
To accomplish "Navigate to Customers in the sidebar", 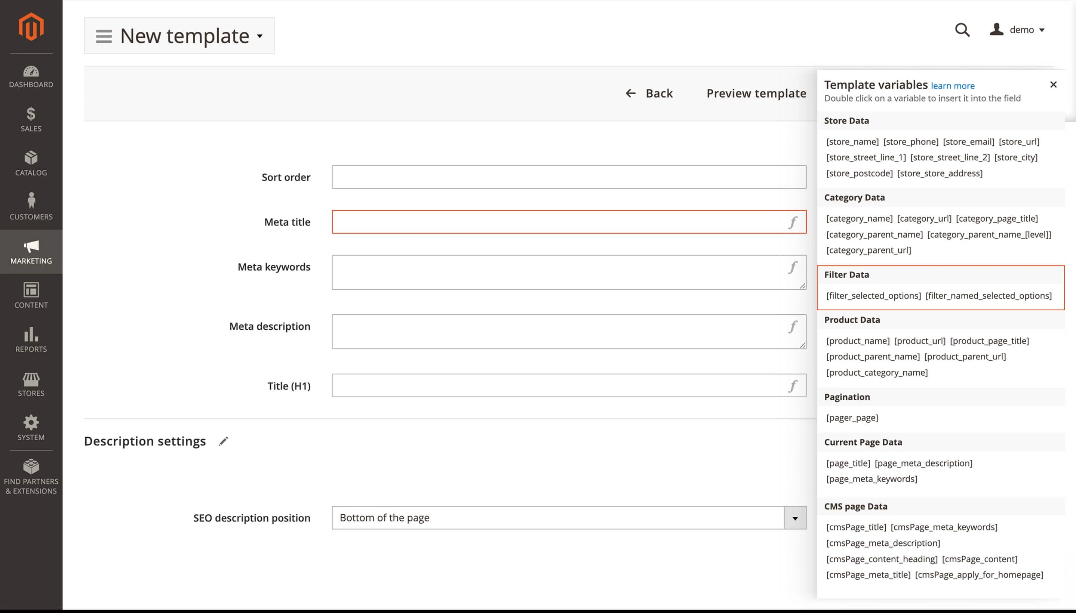I will click(x=31, y=206).
